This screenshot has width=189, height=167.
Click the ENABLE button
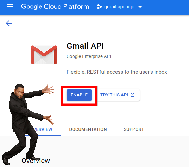[x=79, y=95]
